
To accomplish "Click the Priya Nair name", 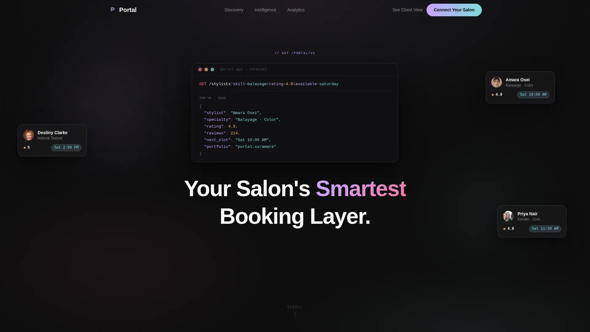I will (527, 214).
